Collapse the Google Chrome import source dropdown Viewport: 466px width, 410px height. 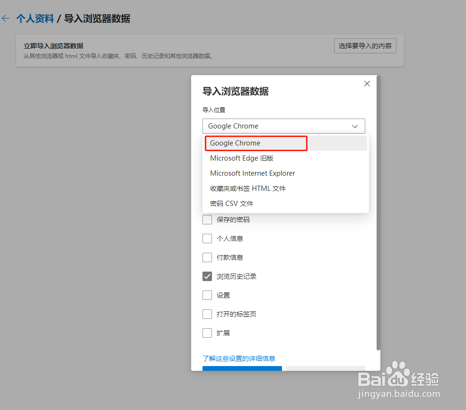[x=283, y=126]
